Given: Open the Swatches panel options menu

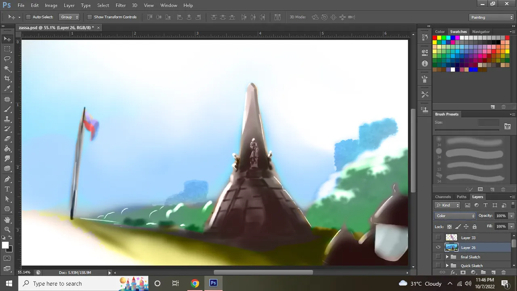Looking at the screenshot, I should [513, 32].
